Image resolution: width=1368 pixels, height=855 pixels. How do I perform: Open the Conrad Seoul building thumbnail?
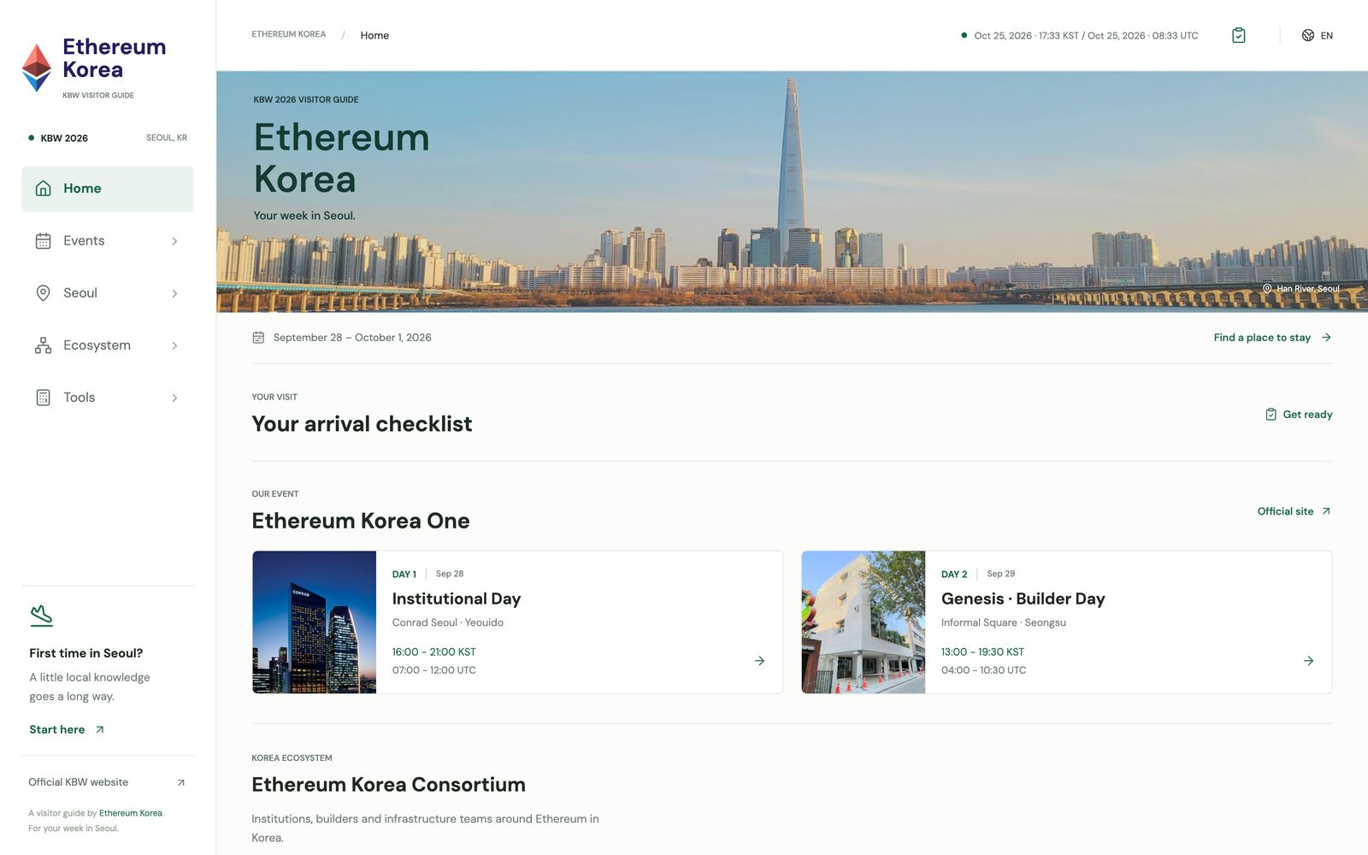pos(315,622)
